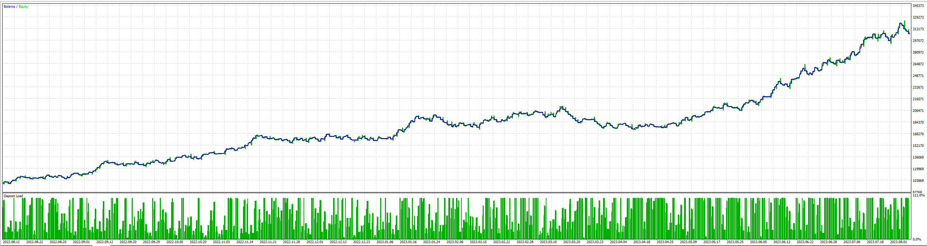The image size is (927, 246).
Task: Click the 168270 axis value
Action: pos(918,134)
